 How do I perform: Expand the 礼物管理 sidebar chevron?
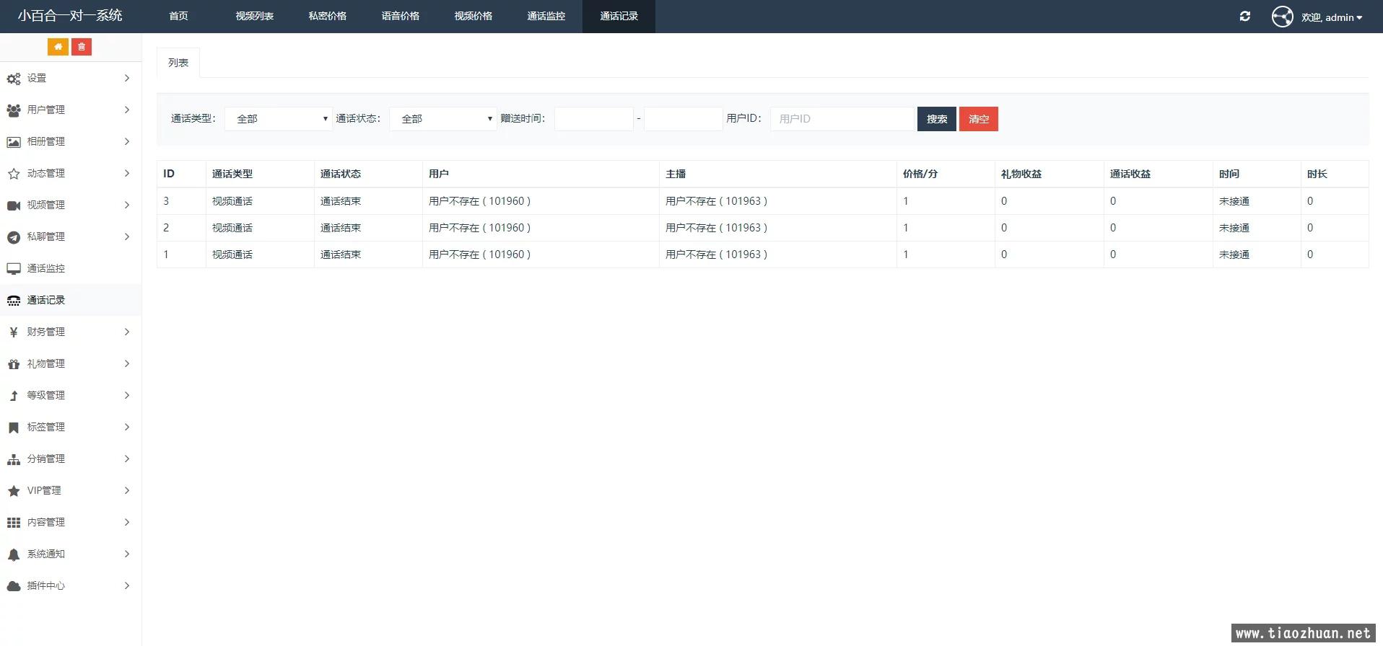coord(127,363)
